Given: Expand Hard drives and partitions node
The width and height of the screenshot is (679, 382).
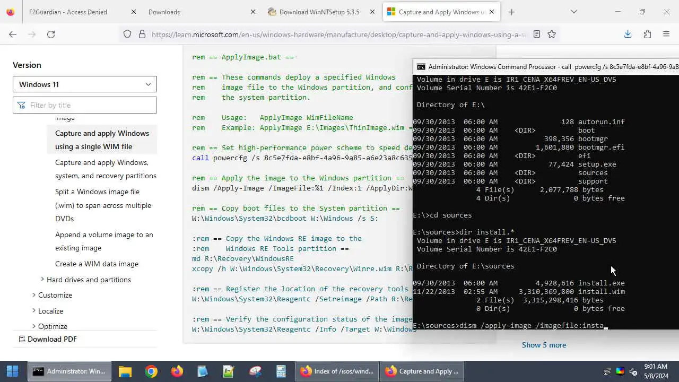Looking at the screenshot, I should point(42,280).
